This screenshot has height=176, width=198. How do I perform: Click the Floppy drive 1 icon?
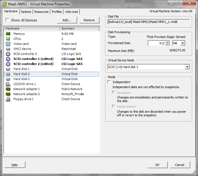click(8, 99)
